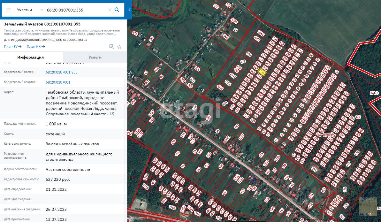This screenshot has width=381, height=222.
Task: Open the План КК link
Action: (36, 46)
